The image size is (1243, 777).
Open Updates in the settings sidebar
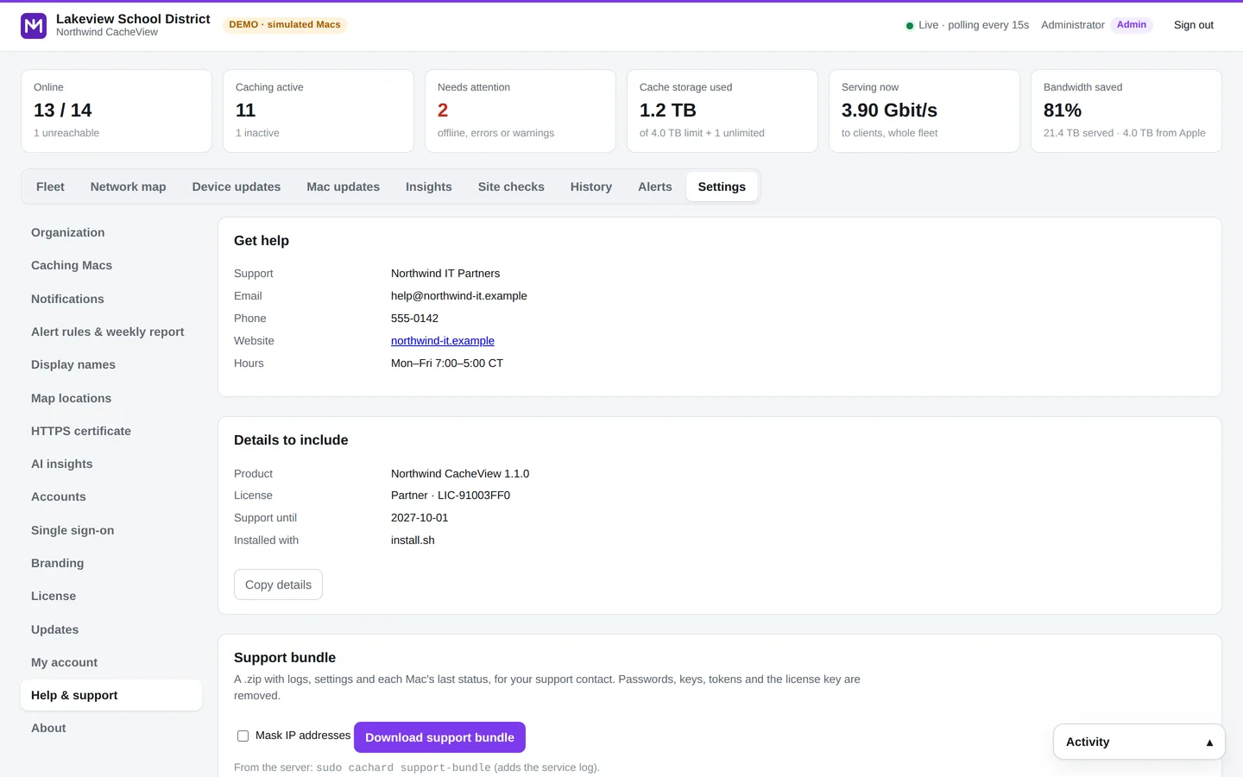click(111, 629)
